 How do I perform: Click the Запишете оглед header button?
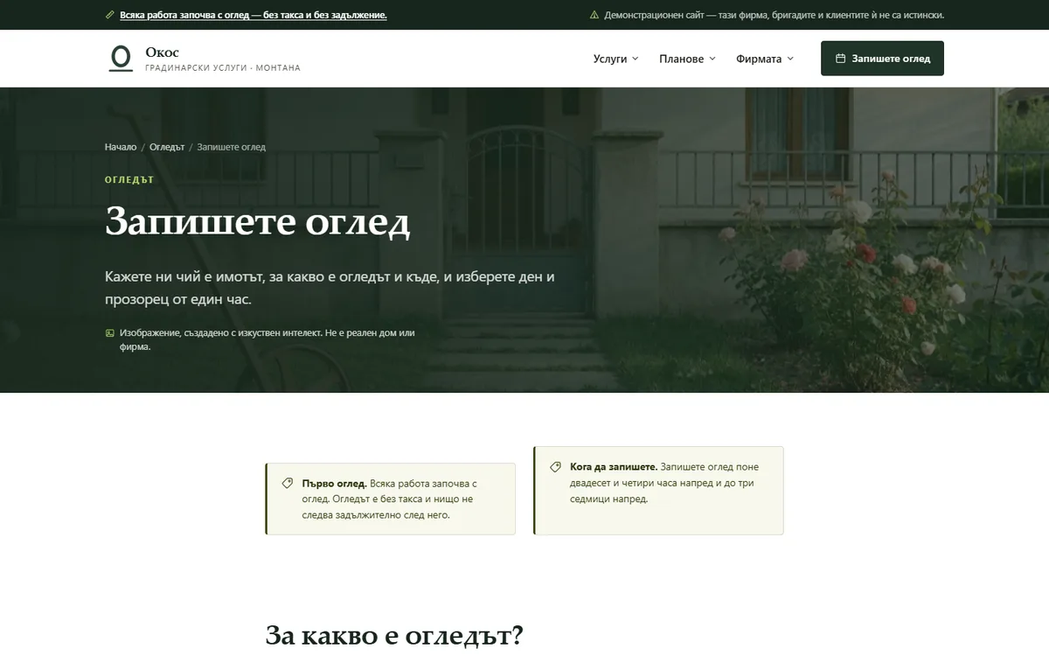882,59
